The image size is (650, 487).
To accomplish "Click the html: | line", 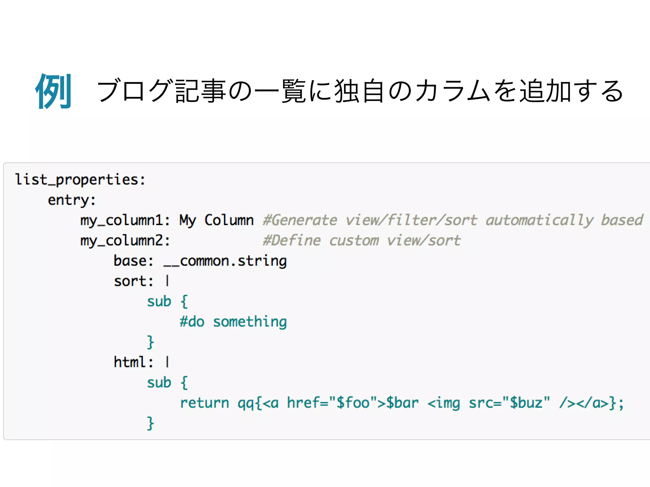I will 142,362.
